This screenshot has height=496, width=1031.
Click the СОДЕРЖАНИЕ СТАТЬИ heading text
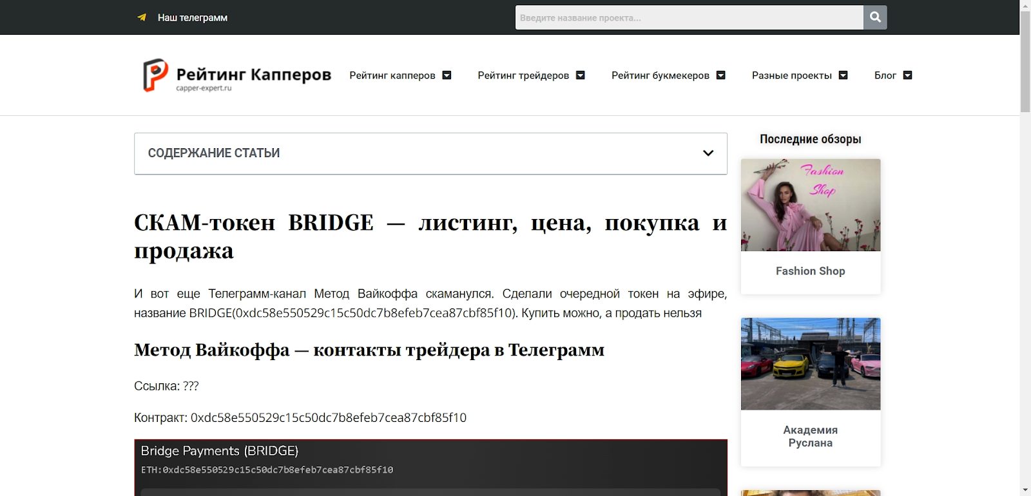coord(214,153)
